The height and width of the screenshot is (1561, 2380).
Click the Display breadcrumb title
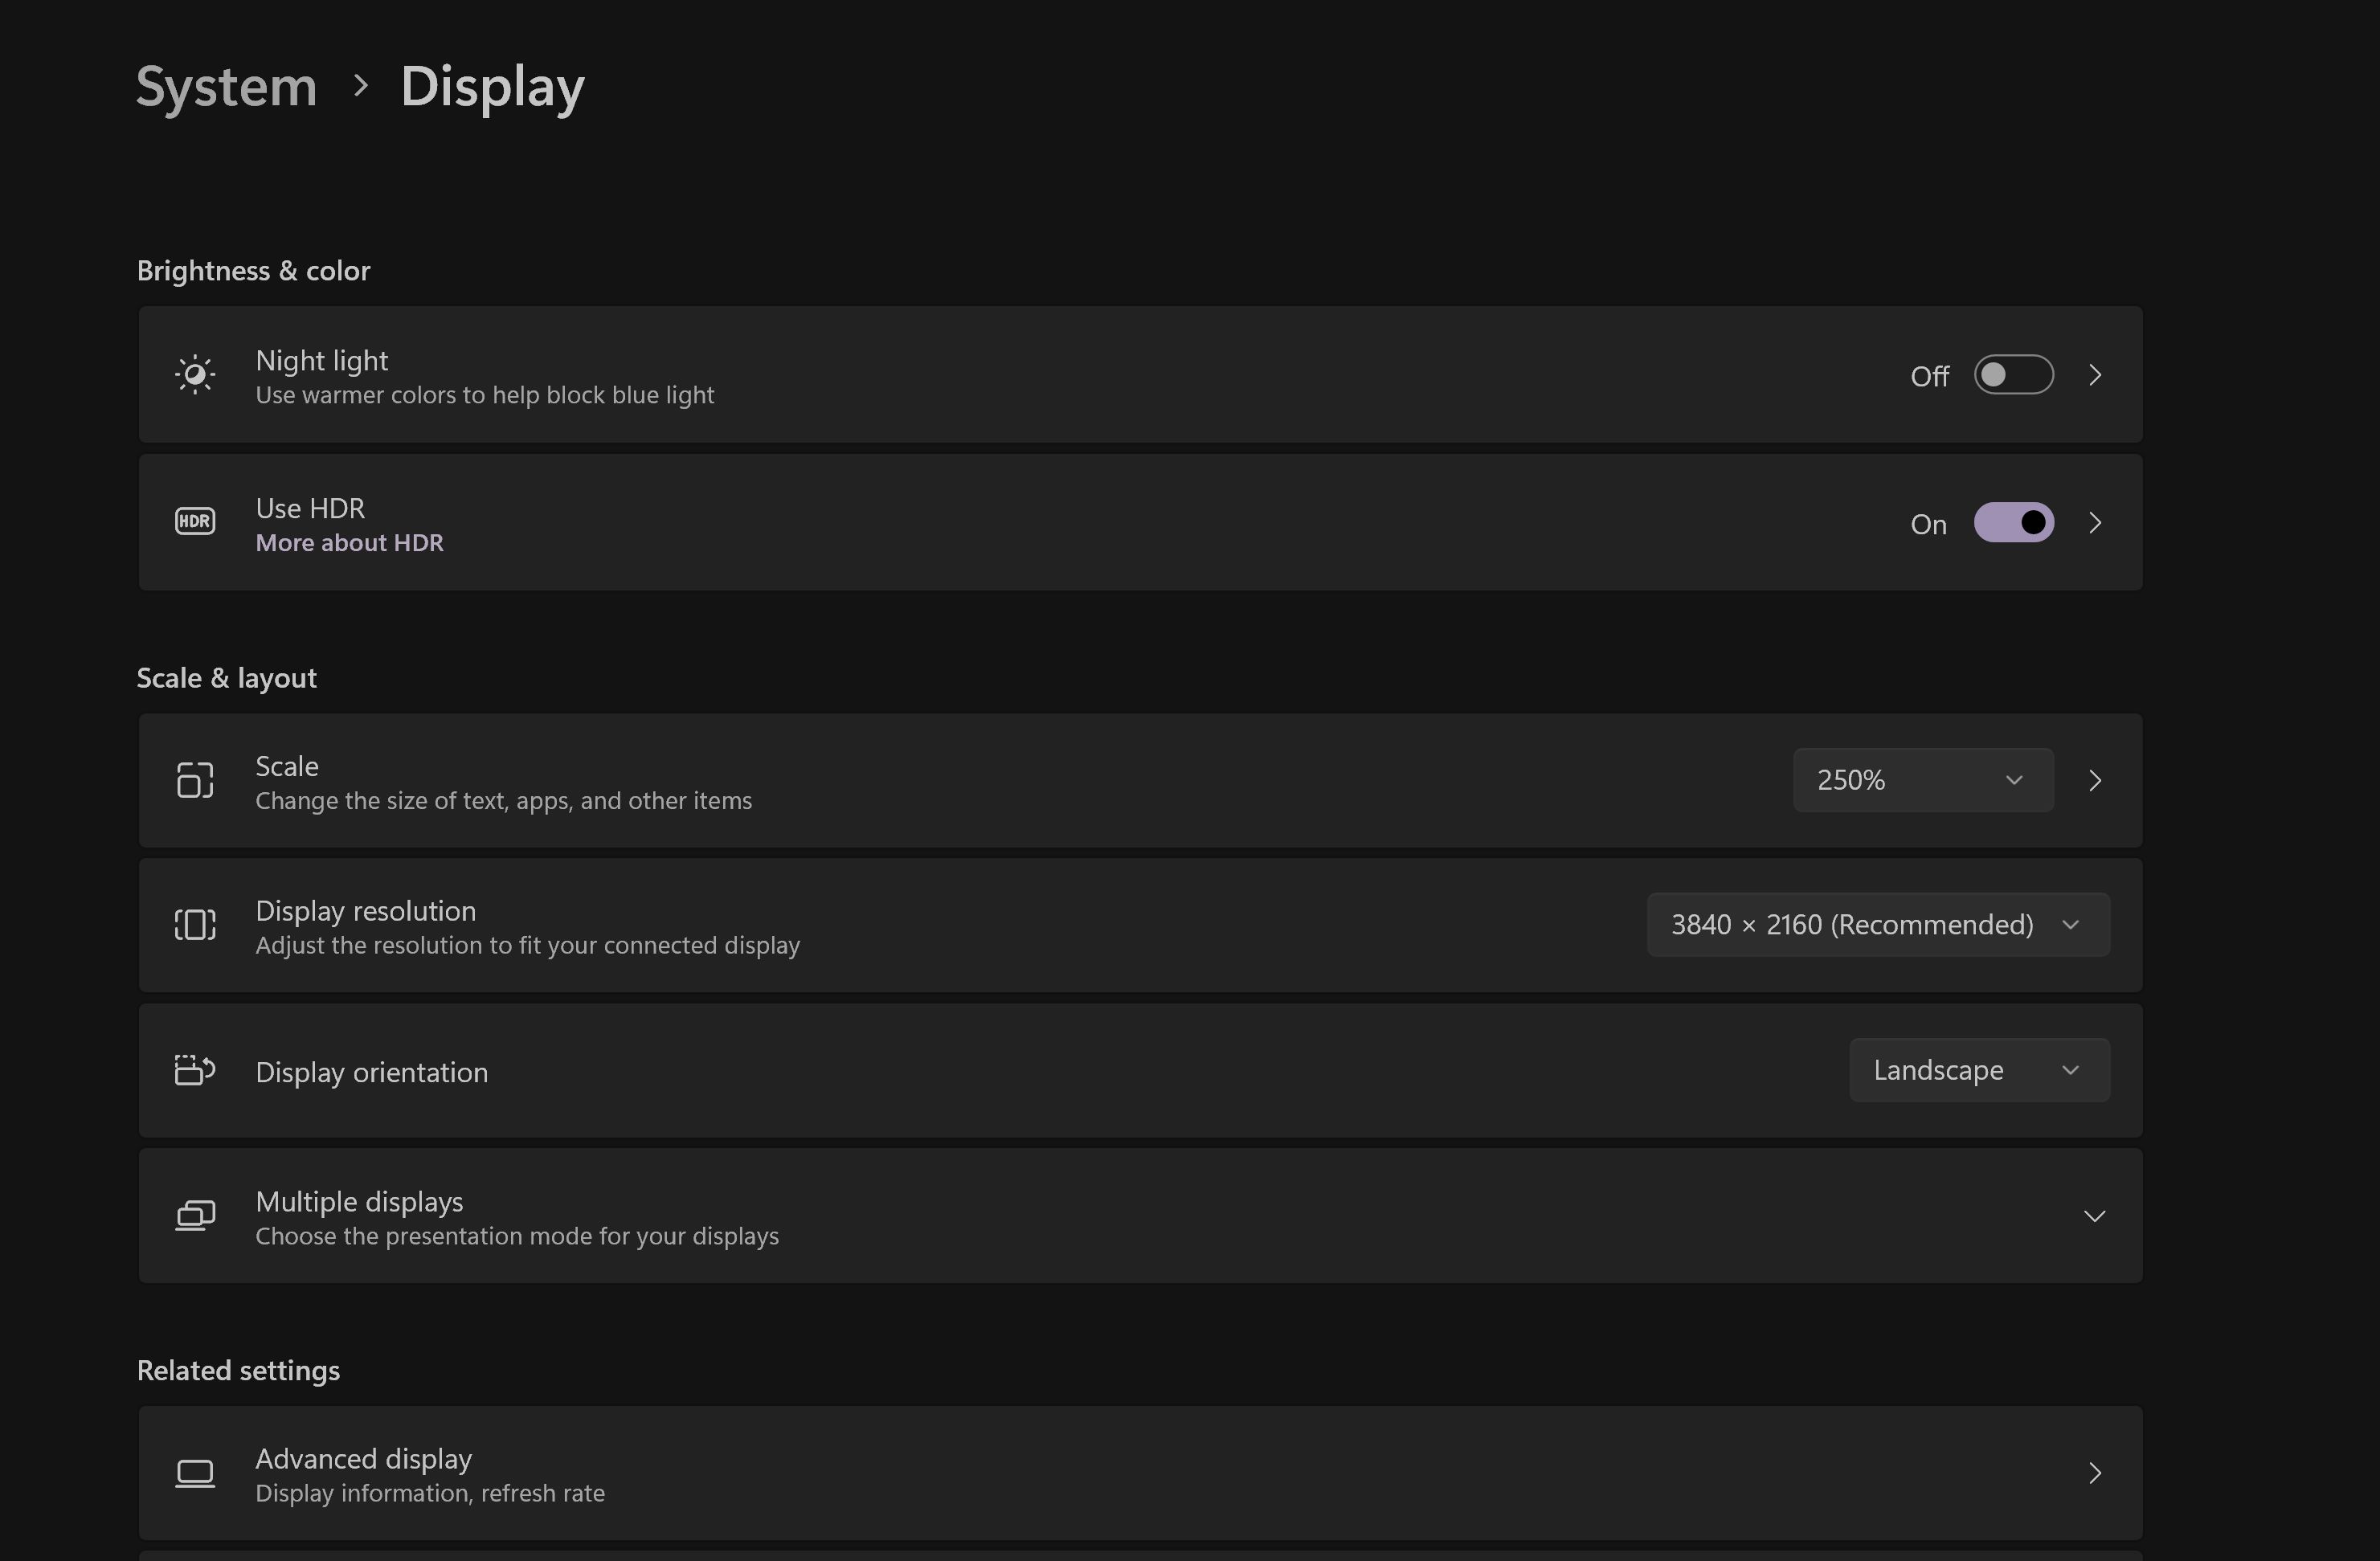click(x=492, y=88)
